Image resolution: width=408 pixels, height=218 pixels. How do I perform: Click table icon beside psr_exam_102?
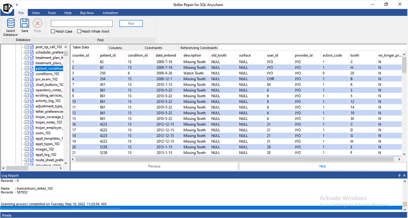pyautogui.click(x=32, y=79)
